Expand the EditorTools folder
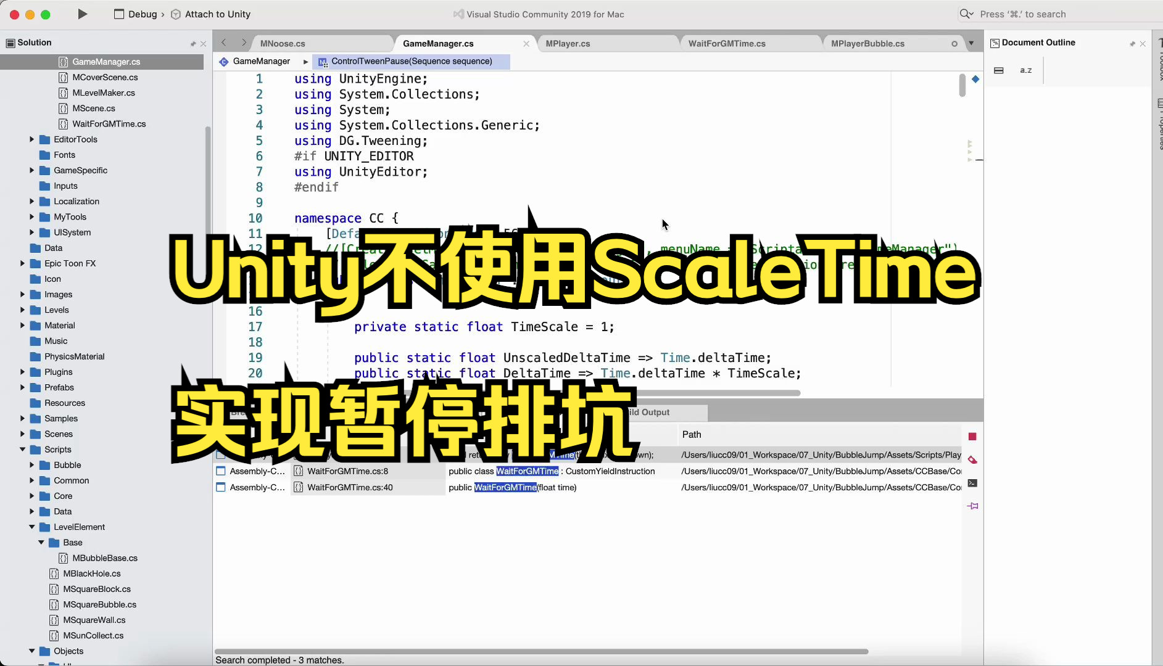 click(31, 139)
